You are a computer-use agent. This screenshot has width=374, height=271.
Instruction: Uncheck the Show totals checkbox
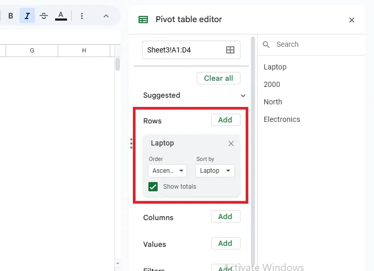[153, 187]
